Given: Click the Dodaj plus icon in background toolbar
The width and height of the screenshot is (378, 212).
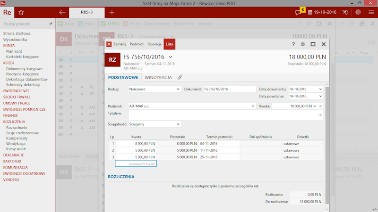Looking at the screenshot, I should [60, 24].
